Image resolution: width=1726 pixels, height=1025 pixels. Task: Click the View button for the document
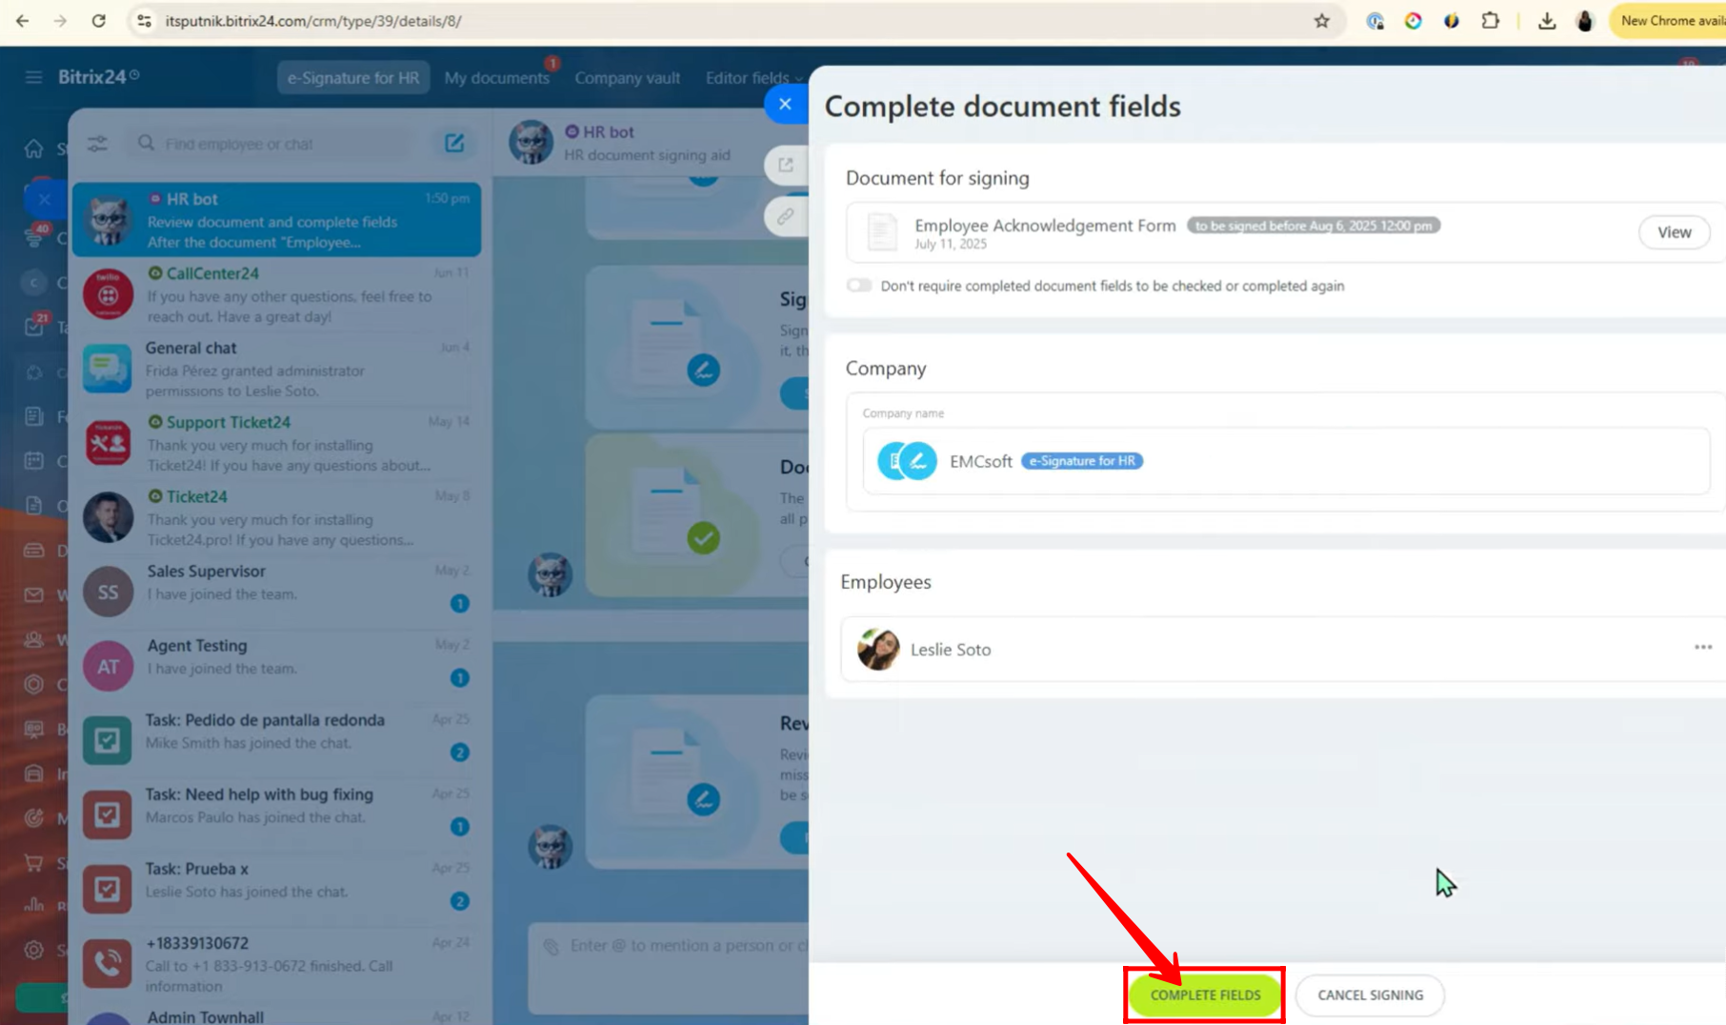1674,232
